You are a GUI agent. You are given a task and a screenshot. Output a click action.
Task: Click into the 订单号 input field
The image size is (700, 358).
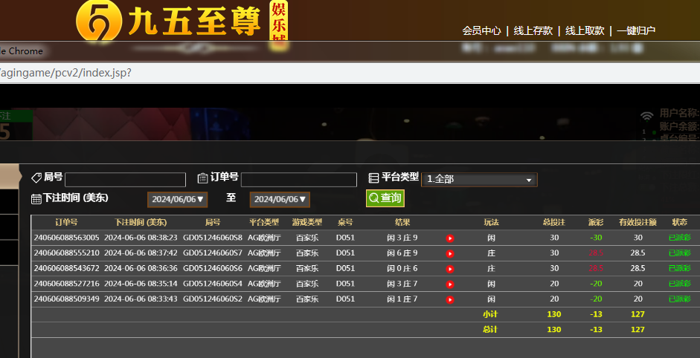[x=299, y=180]
